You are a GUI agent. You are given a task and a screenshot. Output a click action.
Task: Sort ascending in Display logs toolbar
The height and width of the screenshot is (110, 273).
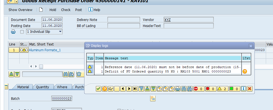pyautogui.click(x=147, y=89)
